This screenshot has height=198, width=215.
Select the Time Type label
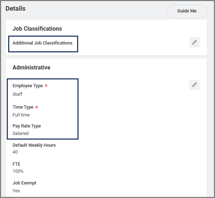(23, 107)
